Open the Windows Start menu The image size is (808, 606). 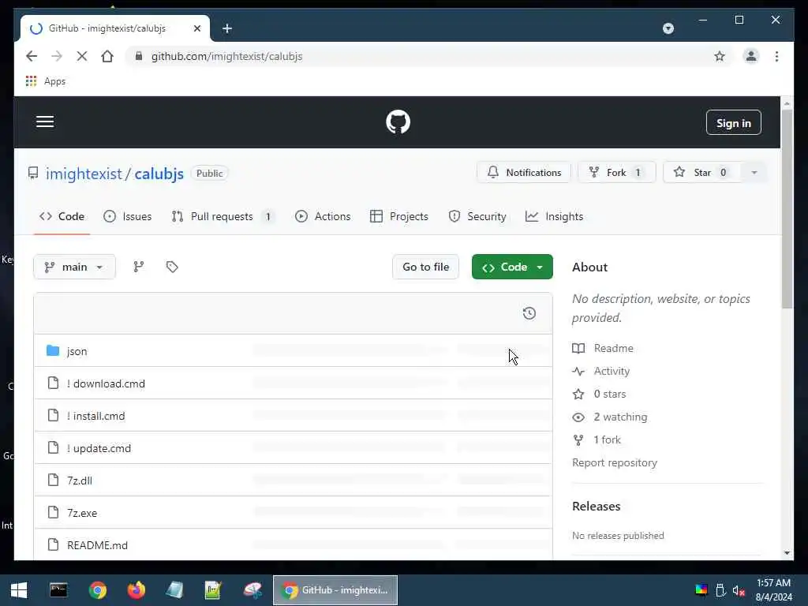[19, 590]
